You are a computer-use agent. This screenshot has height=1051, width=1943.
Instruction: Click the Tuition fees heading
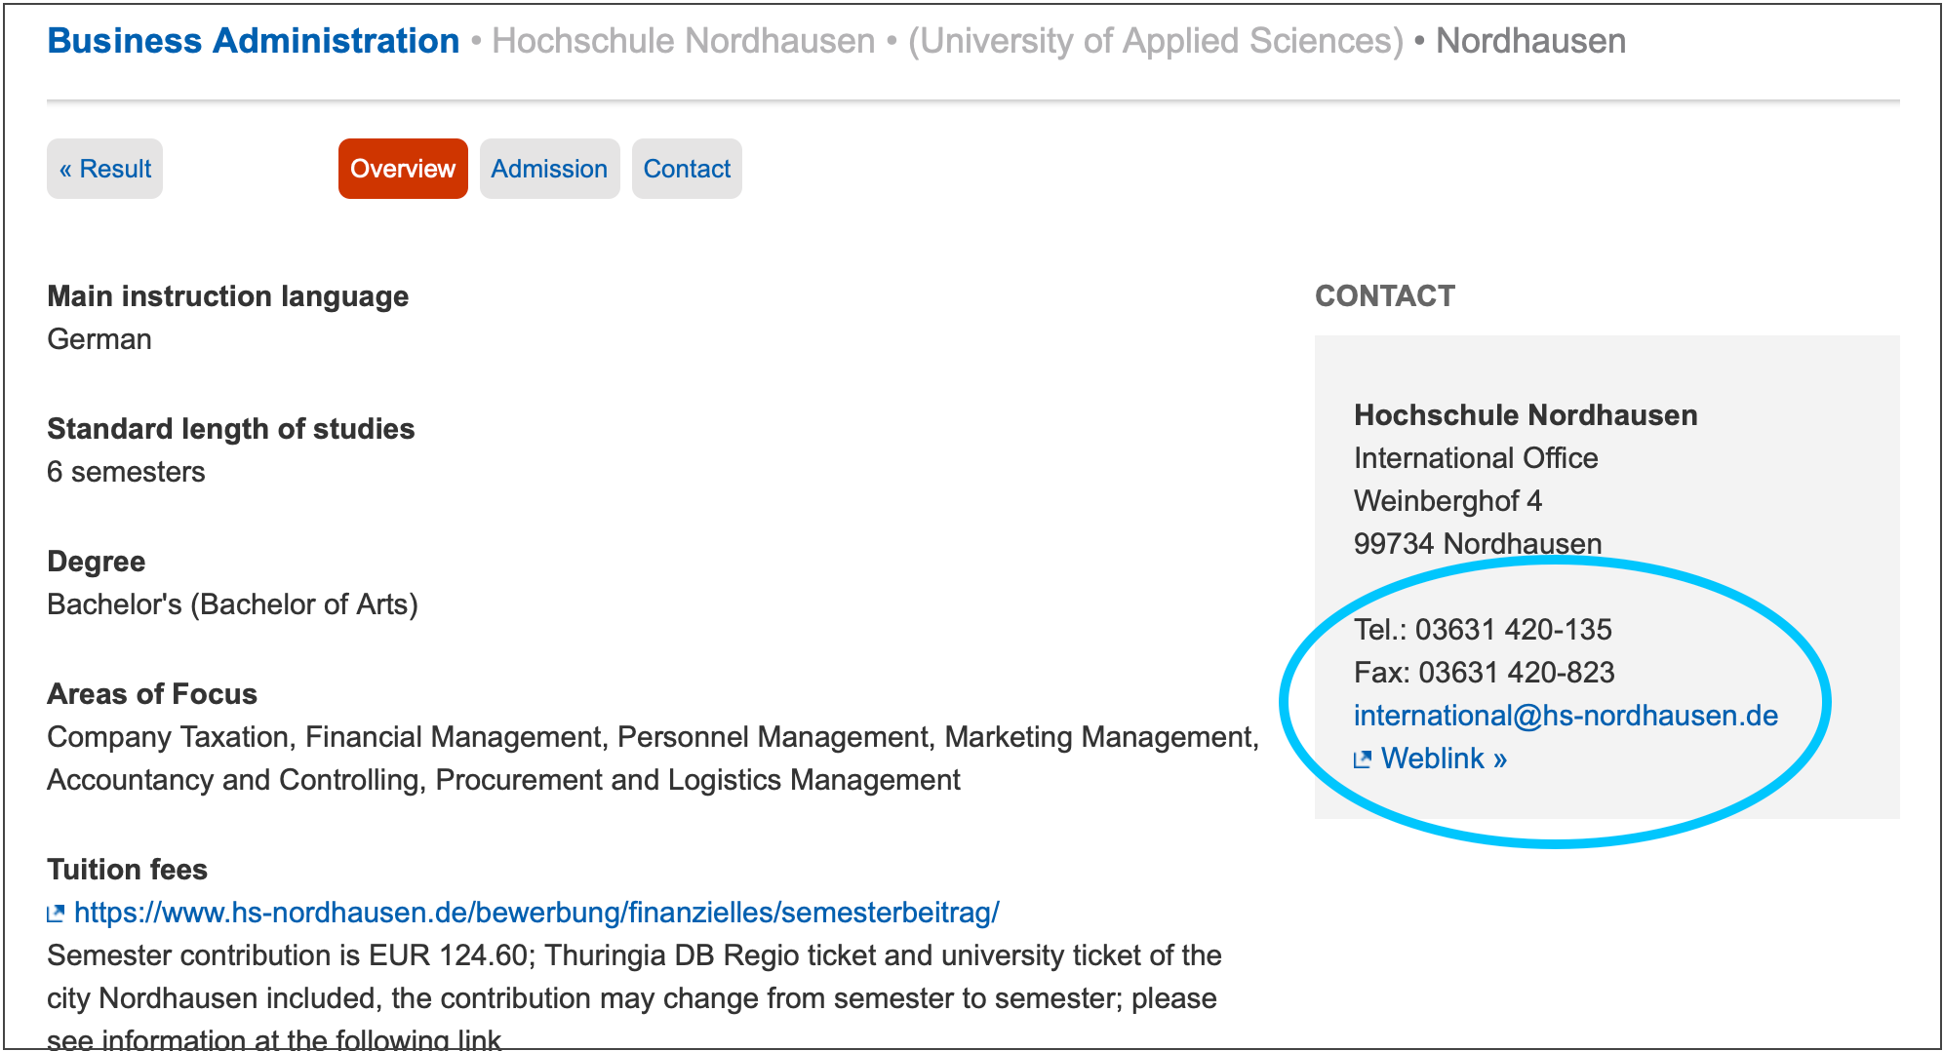[127, 870]
